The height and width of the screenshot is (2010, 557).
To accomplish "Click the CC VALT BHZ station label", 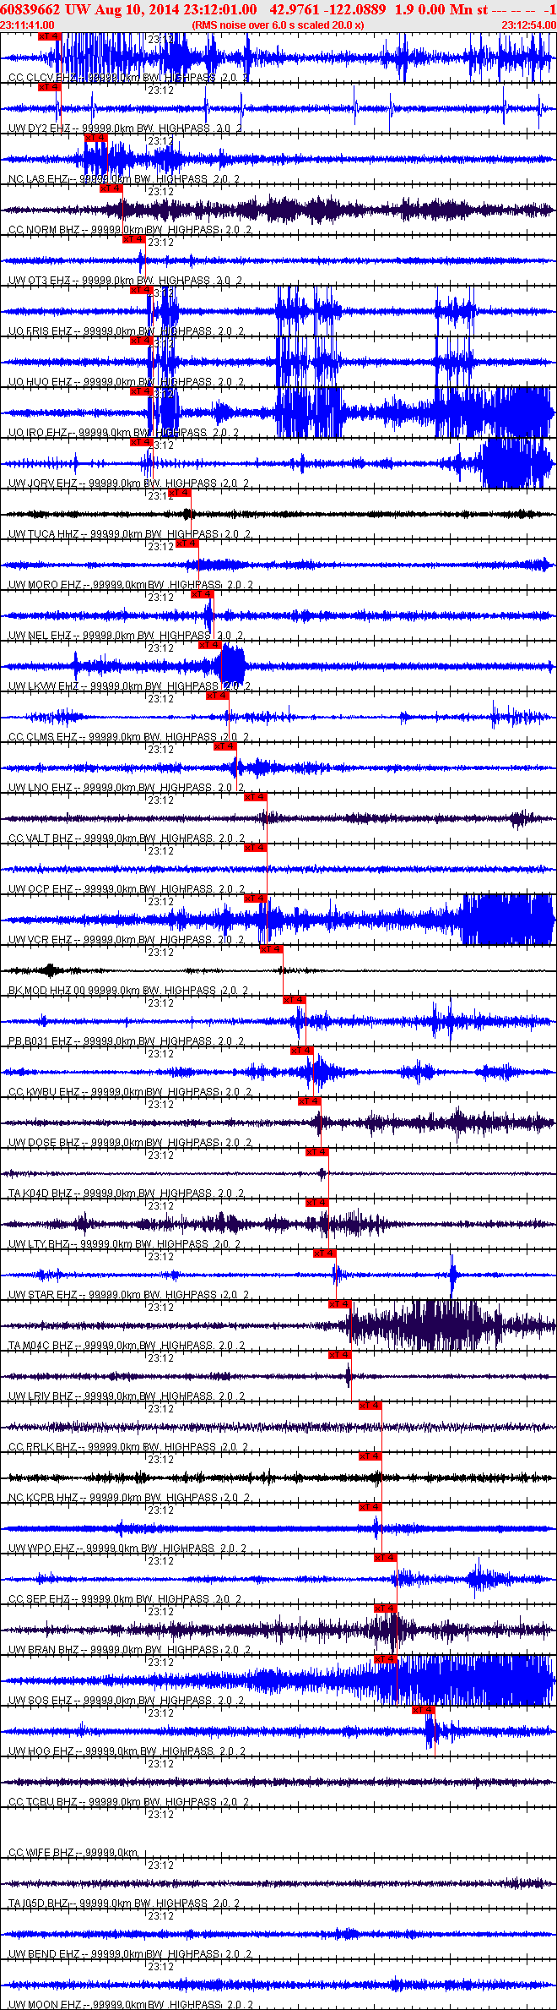I will (41, 838).
